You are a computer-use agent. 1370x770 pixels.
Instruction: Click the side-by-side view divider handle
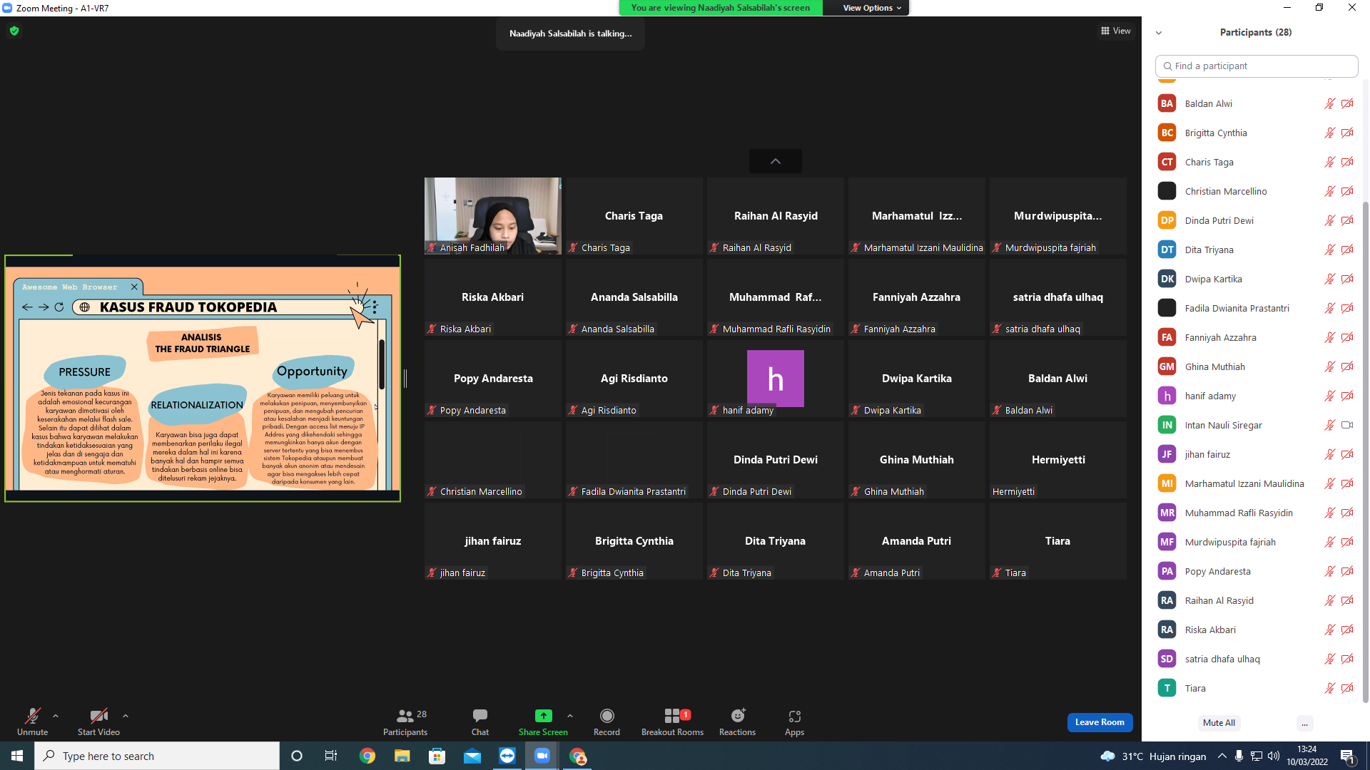(405, 379)
